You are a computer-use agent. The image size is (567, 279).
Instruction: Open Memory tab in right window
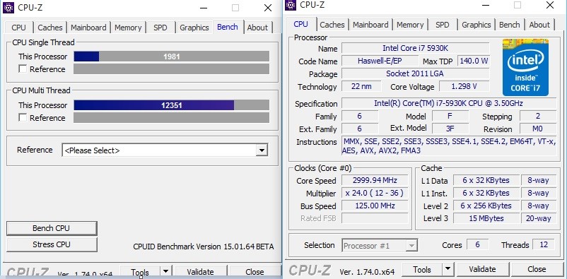(x=410, y=25)
